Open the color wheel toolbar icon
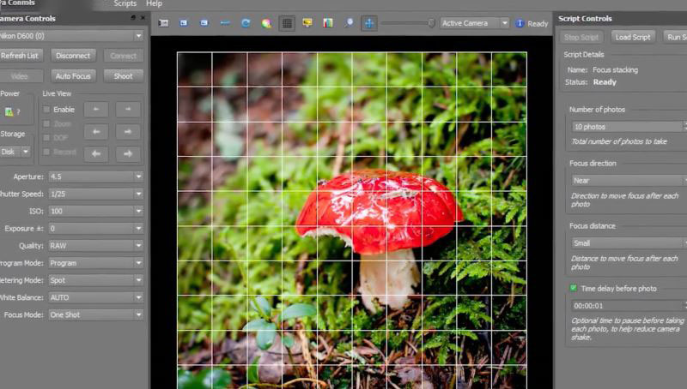 pos(266,23)
